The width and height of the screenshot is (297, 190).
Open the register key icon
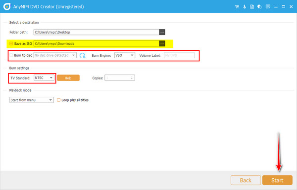coord(245,7)
